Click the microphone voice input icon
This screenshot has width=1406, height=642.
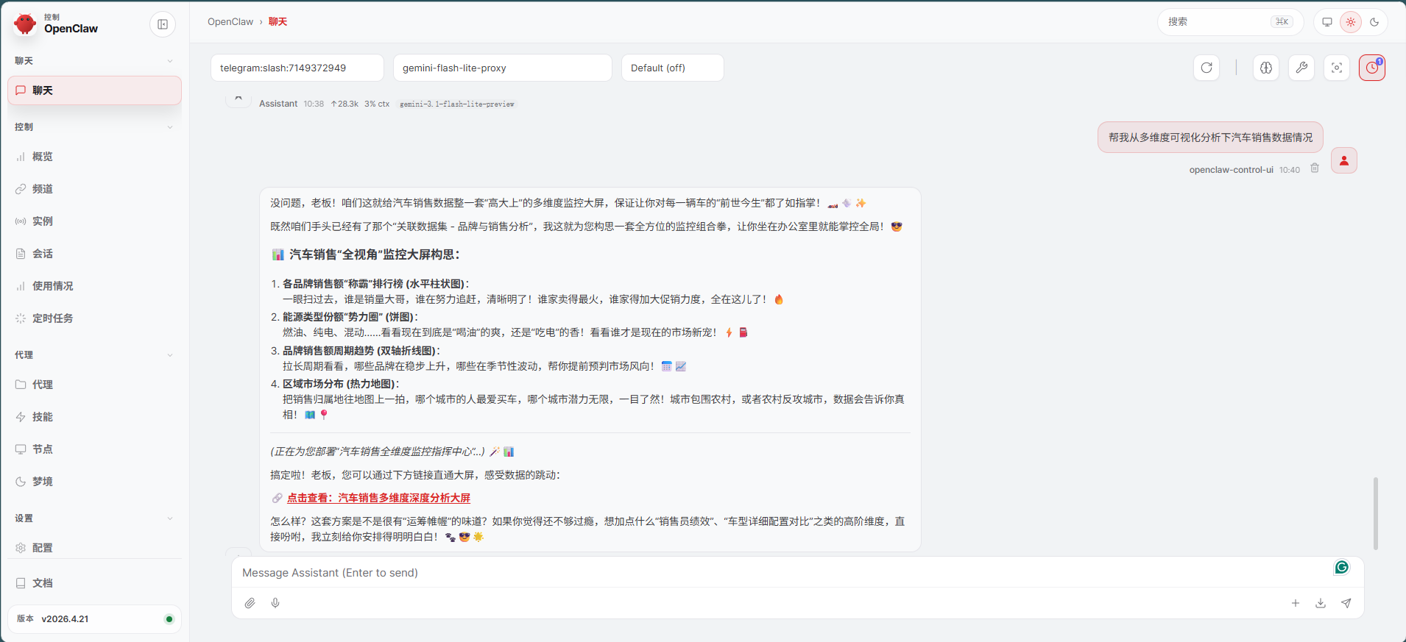[275, 603]
